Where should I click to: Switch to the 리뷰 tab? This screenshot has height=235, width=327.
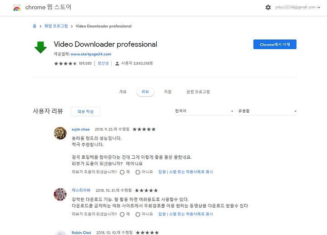pyautogui.click(x=145, y=92)
